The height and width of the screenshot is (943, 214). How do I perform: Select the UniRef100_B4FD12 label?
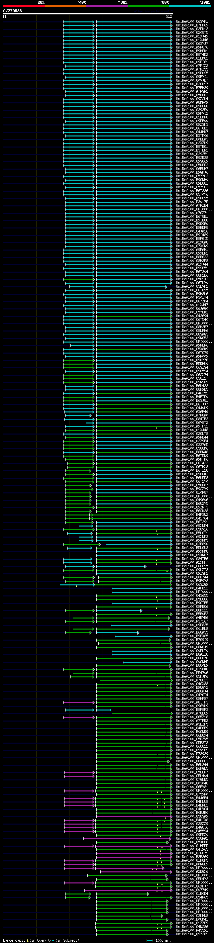tap(192, 588)
